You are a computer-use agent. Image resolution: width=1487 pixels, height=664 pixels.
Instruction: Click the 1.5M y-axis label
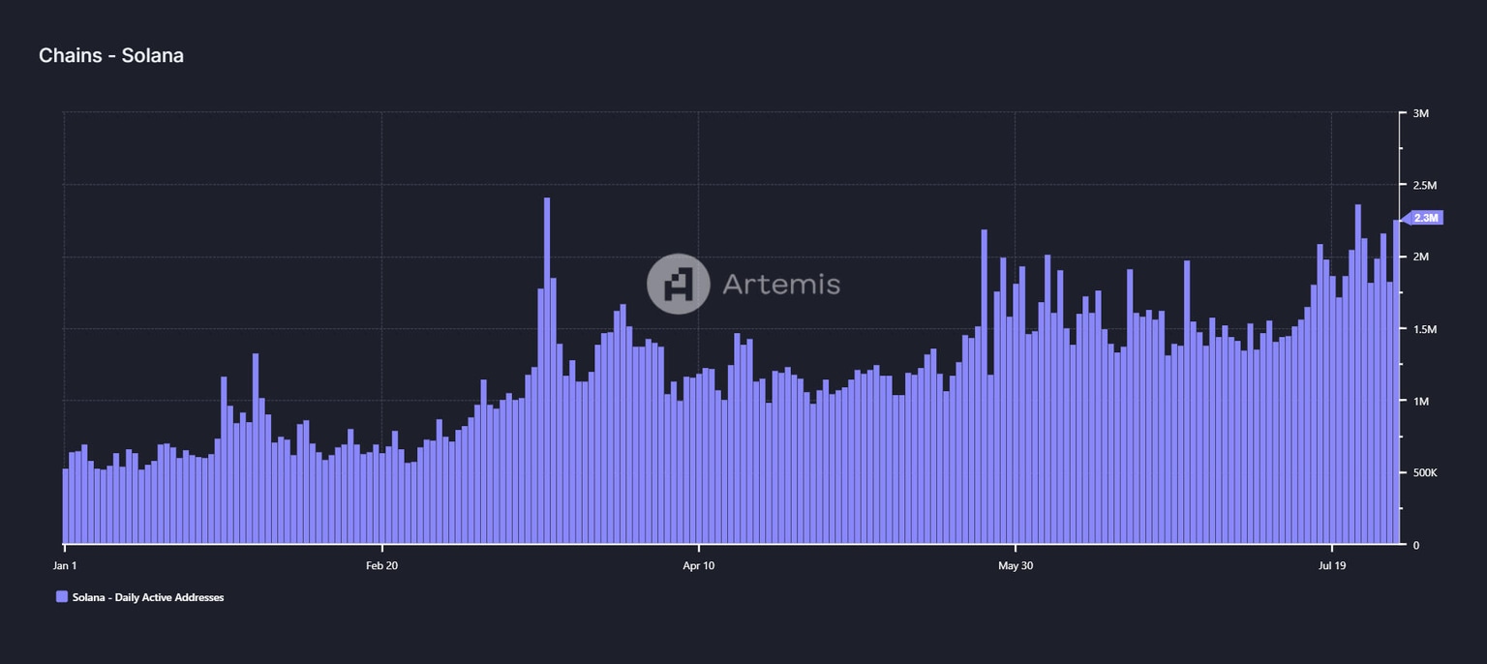click(x=1426, y=329)
